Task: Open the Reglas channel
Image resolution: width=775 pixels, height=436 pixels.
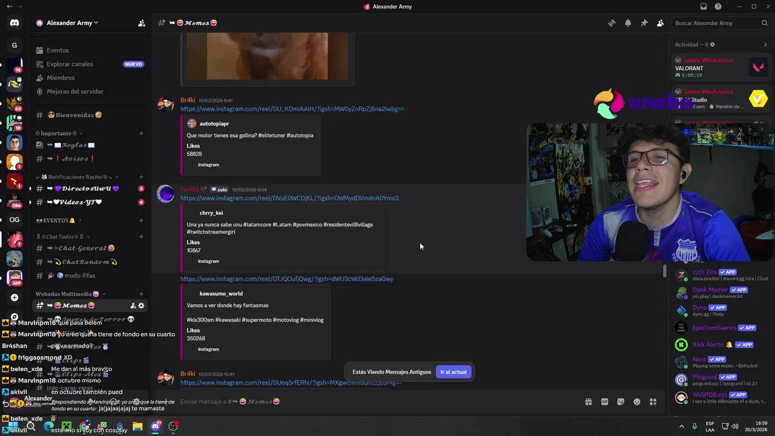Action: coord(91,145)
